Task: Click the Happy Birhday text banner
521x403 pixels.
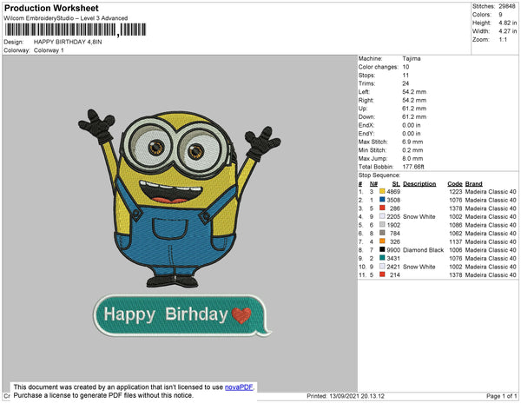Action: pos(165,314)
